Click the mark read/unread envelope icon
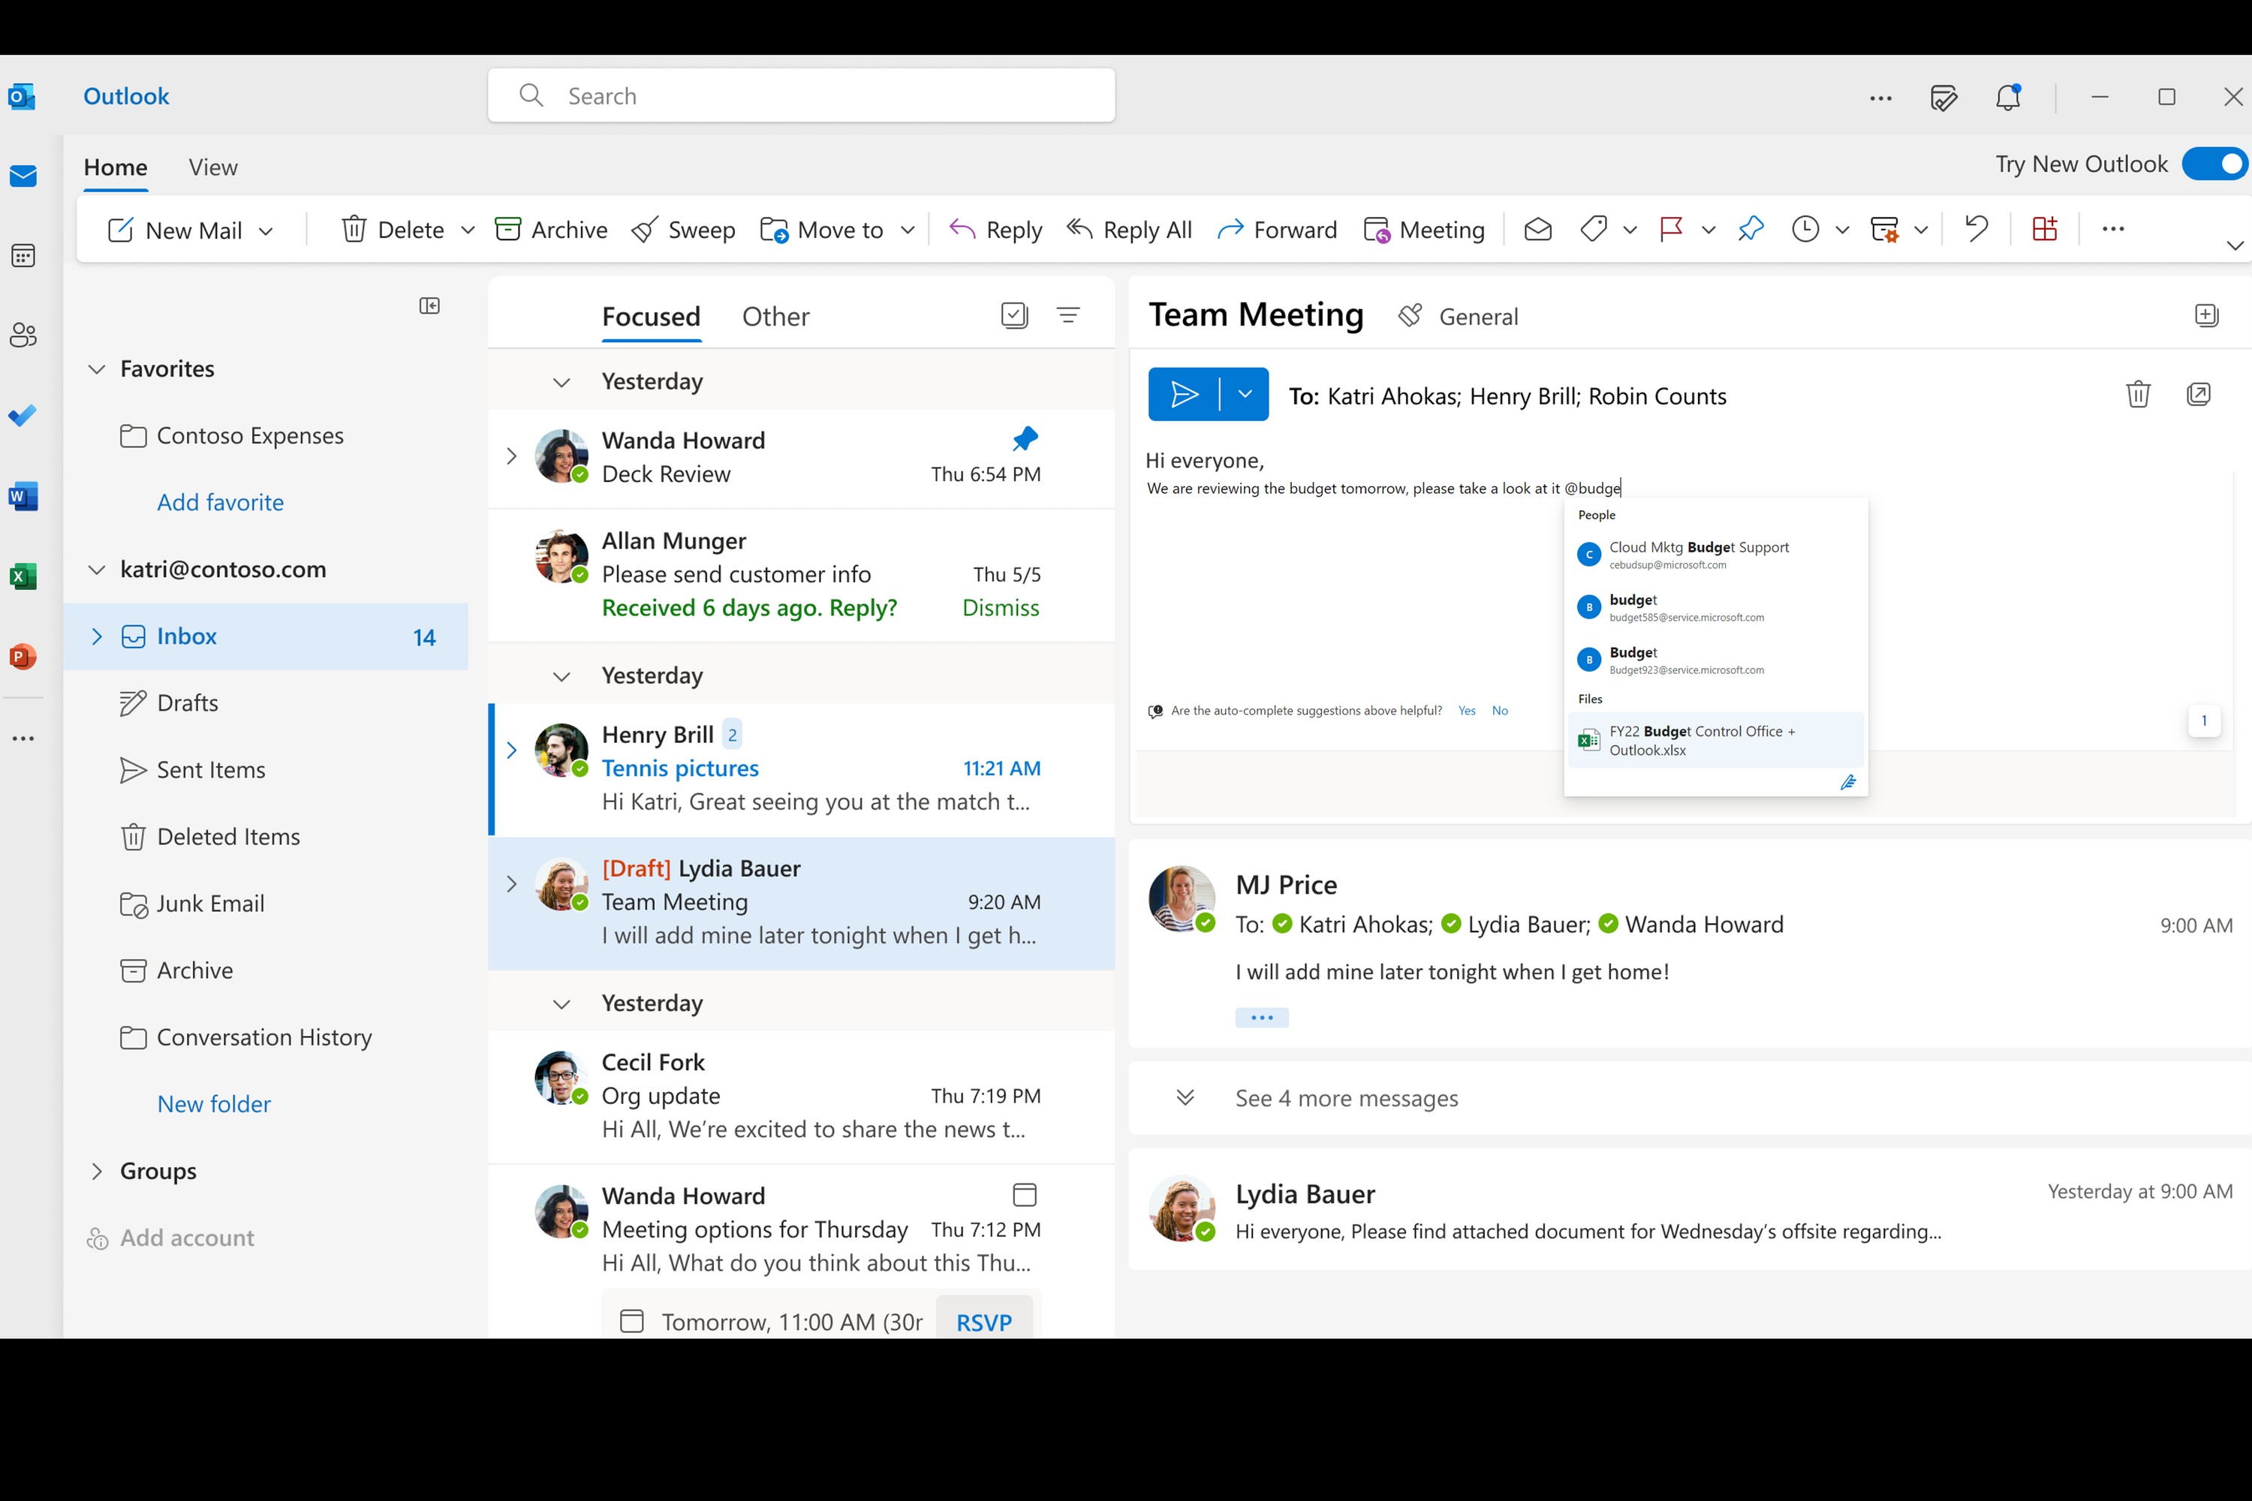 [x=1537, y=230]
